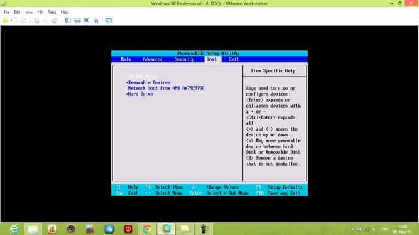Click the Revert to Snapshot icon
The height and width of the screenshot is (235, 419).
point(46,20)
